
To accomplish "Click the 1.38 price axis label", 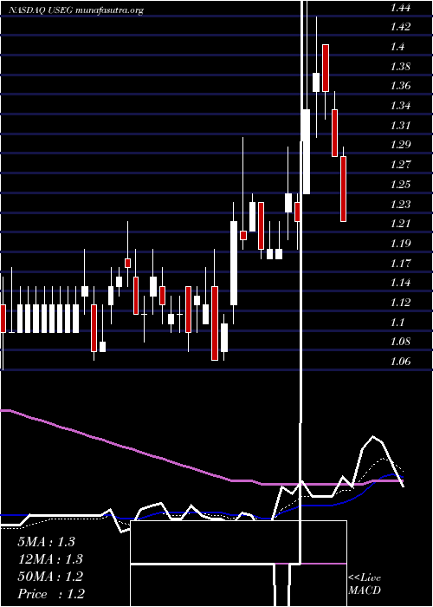I will [400, 66].
